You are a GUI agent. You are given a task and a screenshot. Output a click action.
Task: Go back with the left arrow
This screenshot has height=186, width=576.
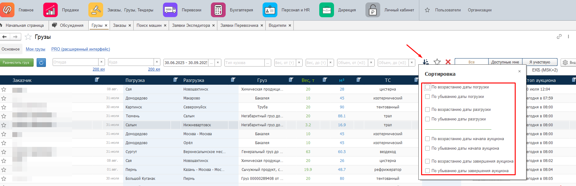[x=5, y=37]
